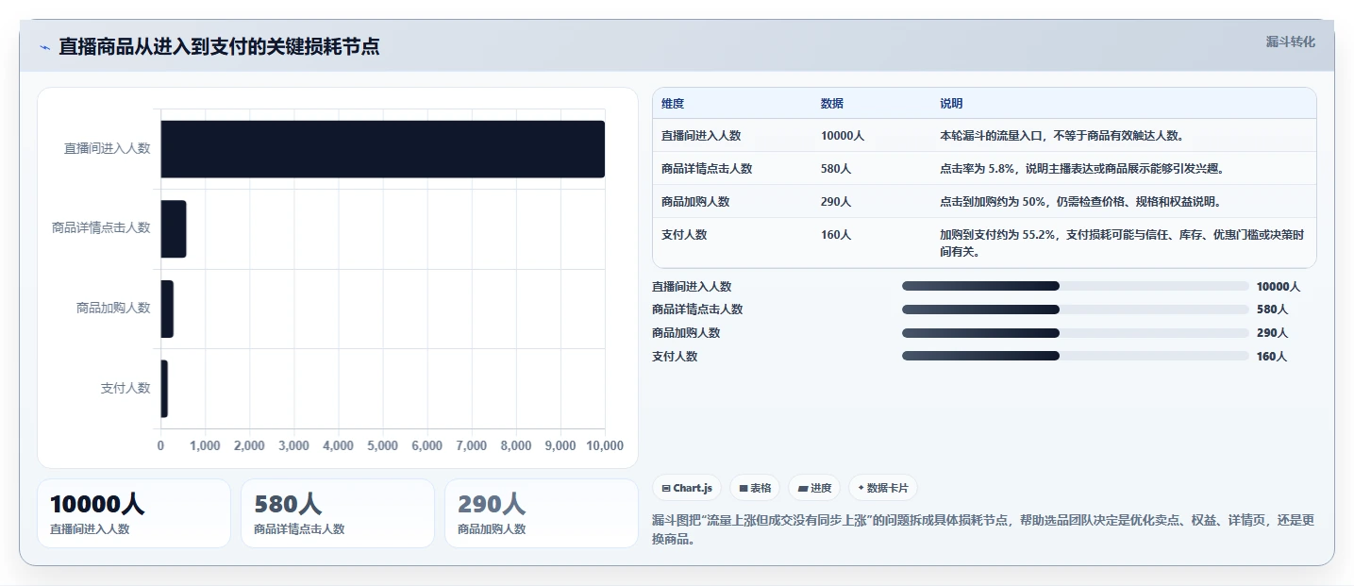Click the 1,000 axis tick label
The image size is (1354, 586).
[205, 446]
